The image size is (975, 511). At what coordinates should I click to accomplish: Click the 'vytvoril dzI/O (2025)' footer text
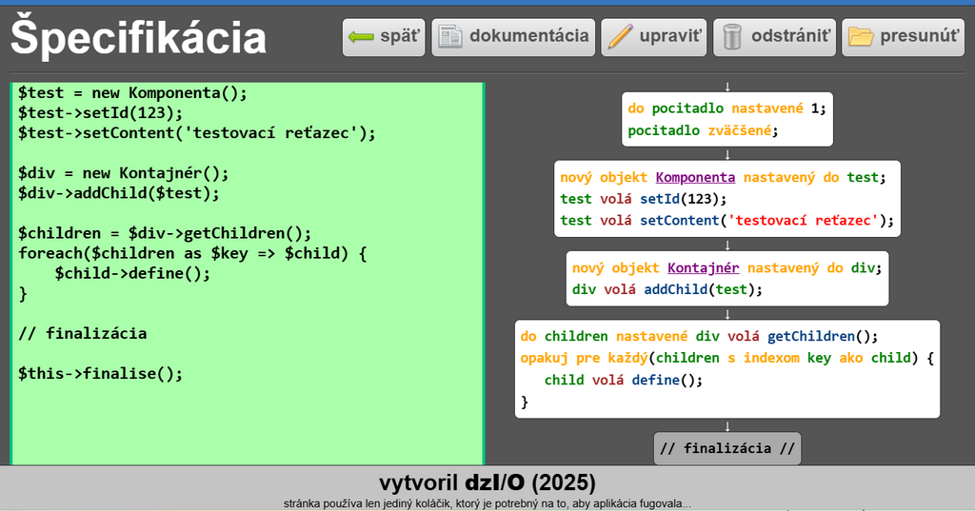coord(487,482)
